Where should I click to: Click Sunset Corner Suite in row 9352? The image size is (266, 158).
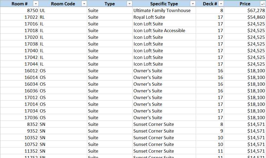click(164, 131)
